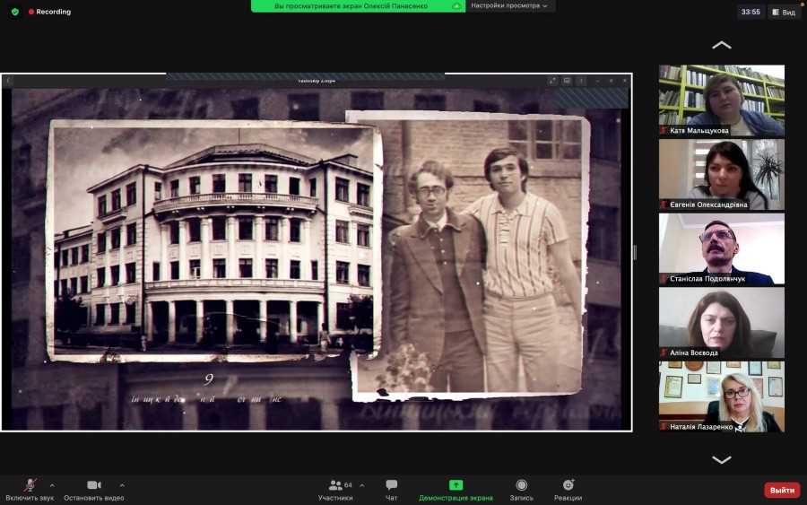Stop video with Остановить видео
Screen dimensions: 807x505
(x=93, y=490)
